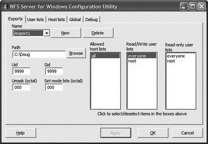Confirm settings with OK
The height and width of the screenshot is (144, 208).
pos(153,133)
